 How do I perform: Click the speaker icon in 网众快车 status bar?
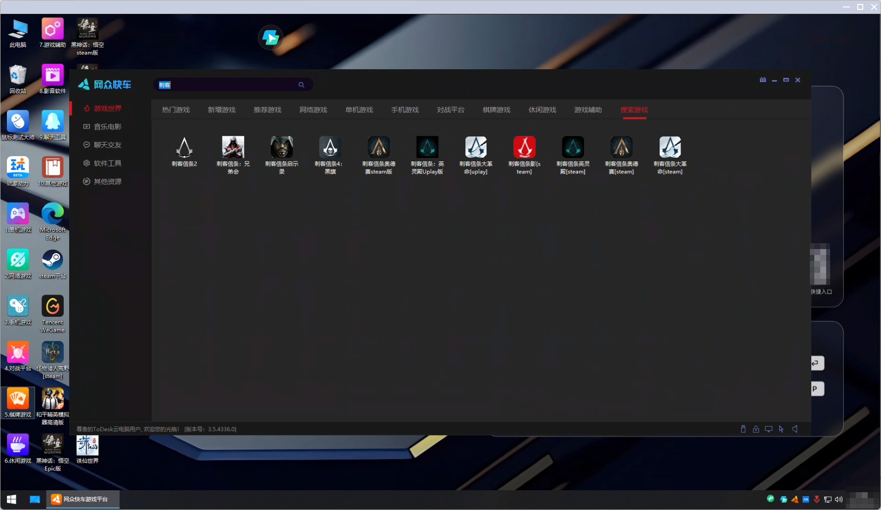point(795,429)
